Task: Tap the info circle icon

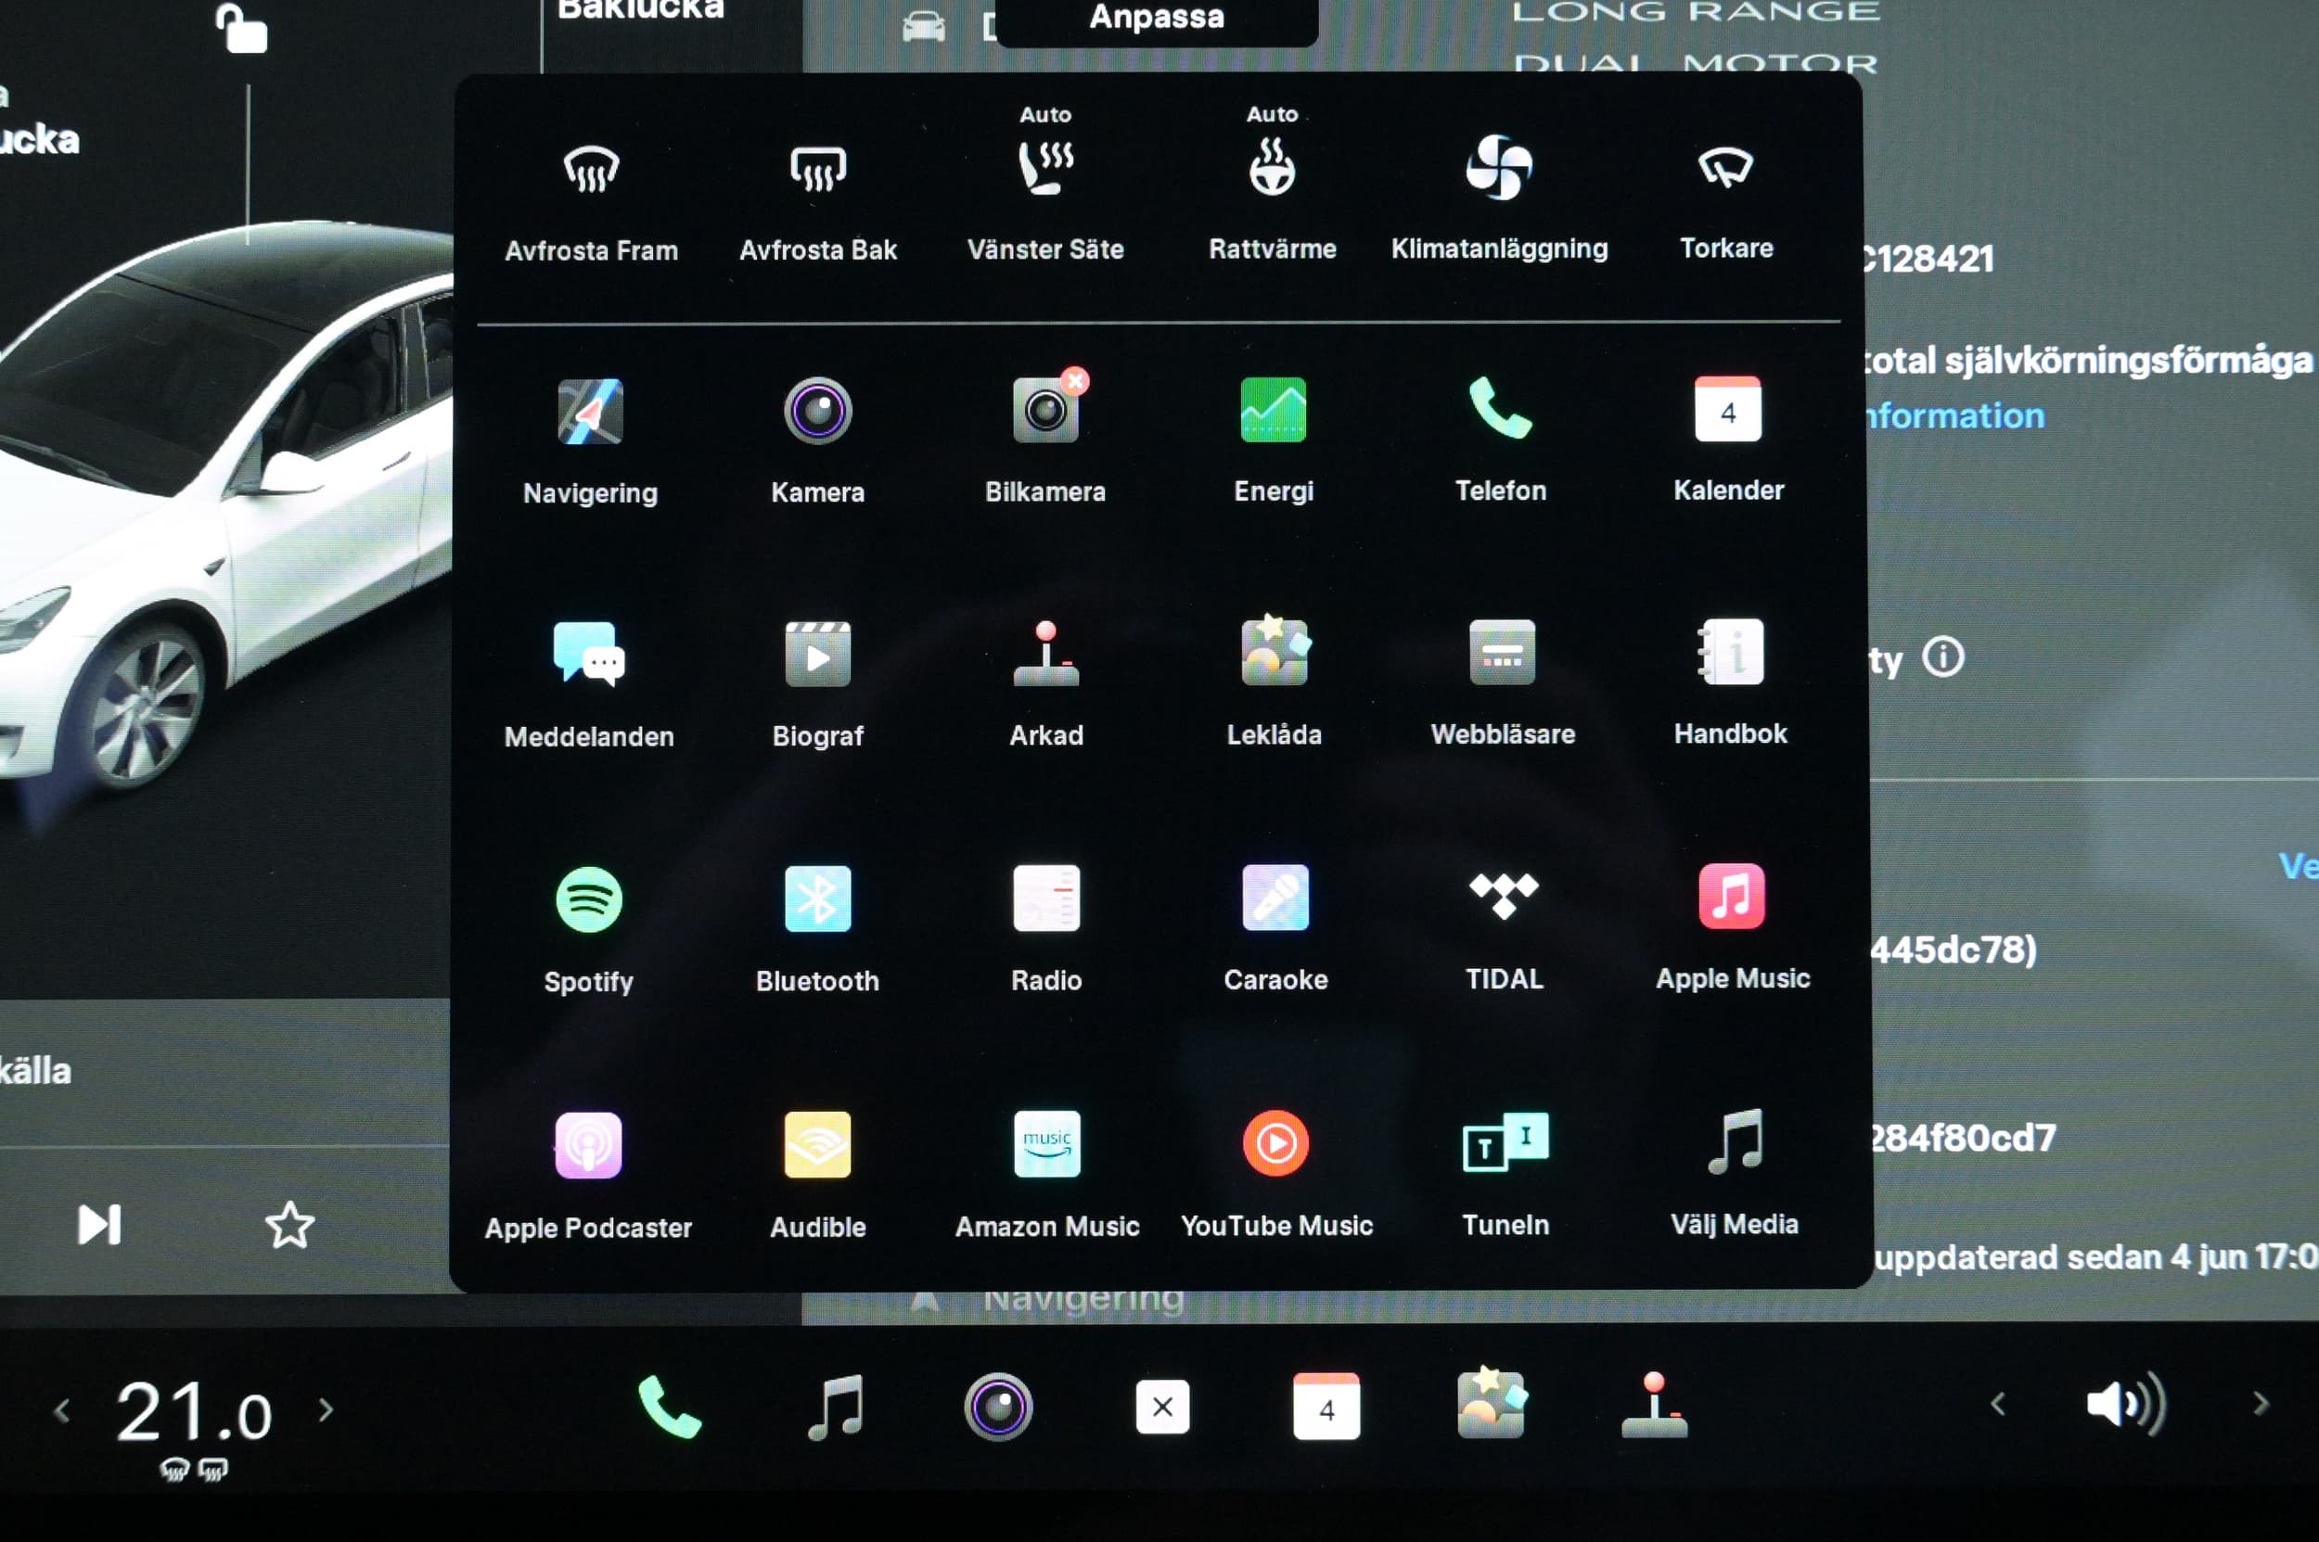Action: [x=1943, y=656]
